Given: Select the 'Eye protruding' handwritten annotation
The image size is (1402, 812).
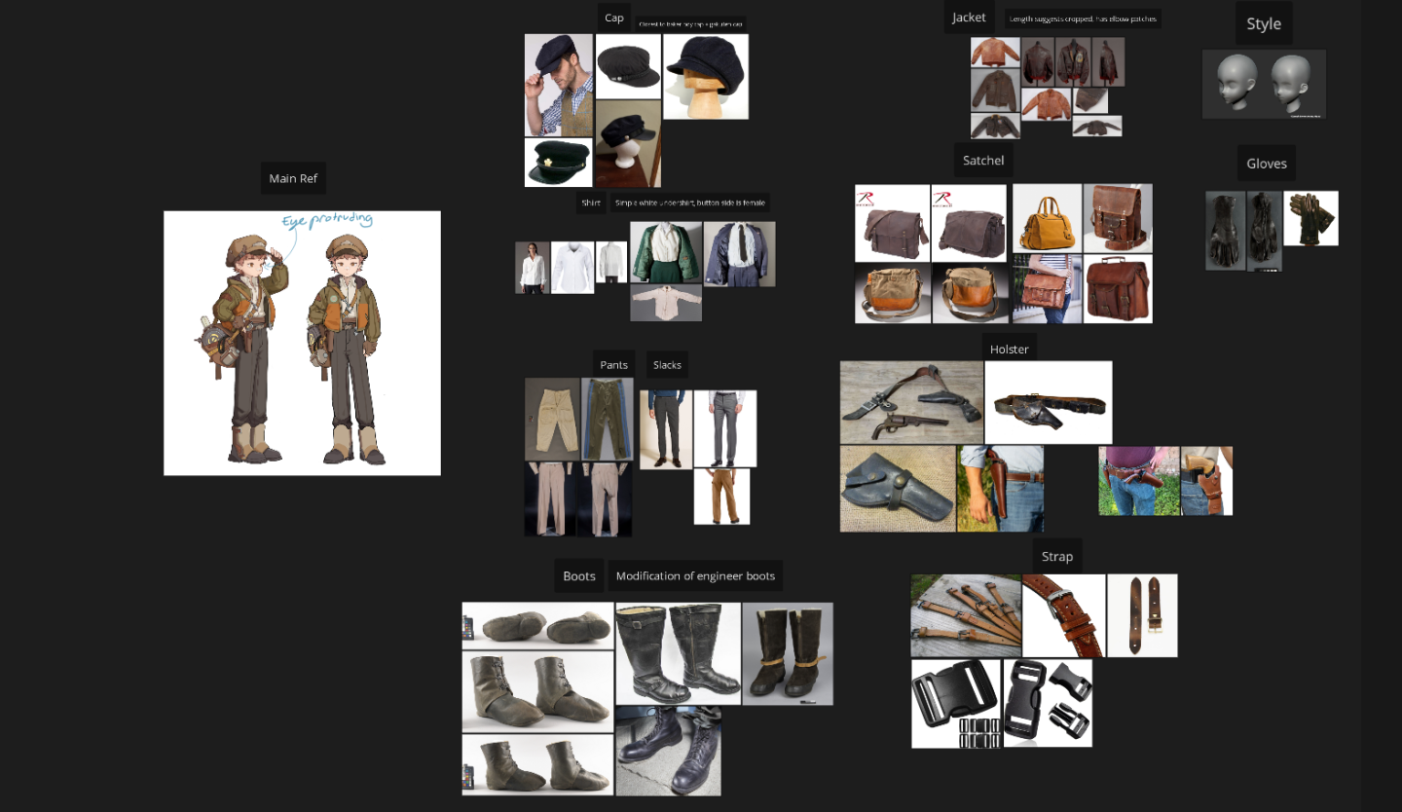Looking at the screenshot, I should click(326, 222).
